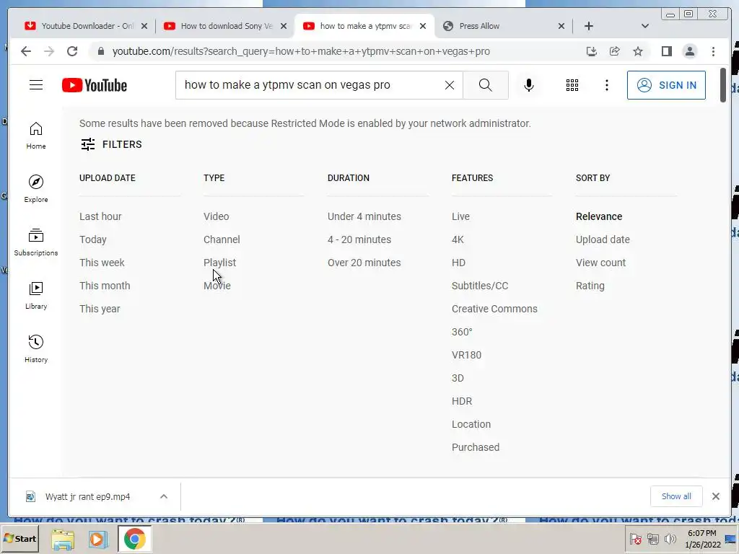Image resolution: width=739 pixels, height=554 pixels.
Task: Open the volume control in system tray
Action: (x=670, y=539)
